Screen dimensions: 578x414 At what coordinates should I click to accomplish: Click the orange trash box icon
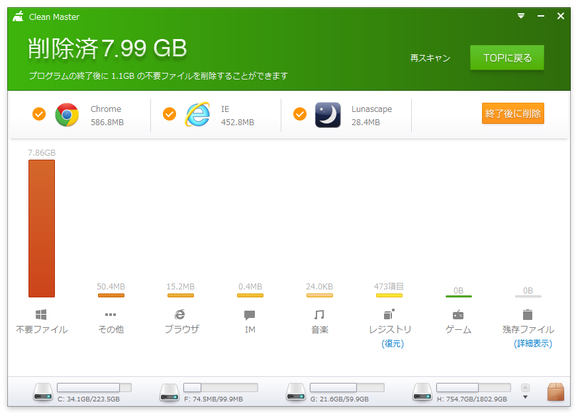(x=555, y=392)
